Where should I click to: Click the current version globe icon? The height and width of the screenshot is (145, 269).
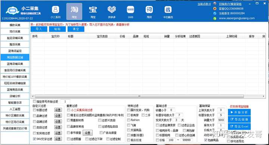click(x=215, y=13)
